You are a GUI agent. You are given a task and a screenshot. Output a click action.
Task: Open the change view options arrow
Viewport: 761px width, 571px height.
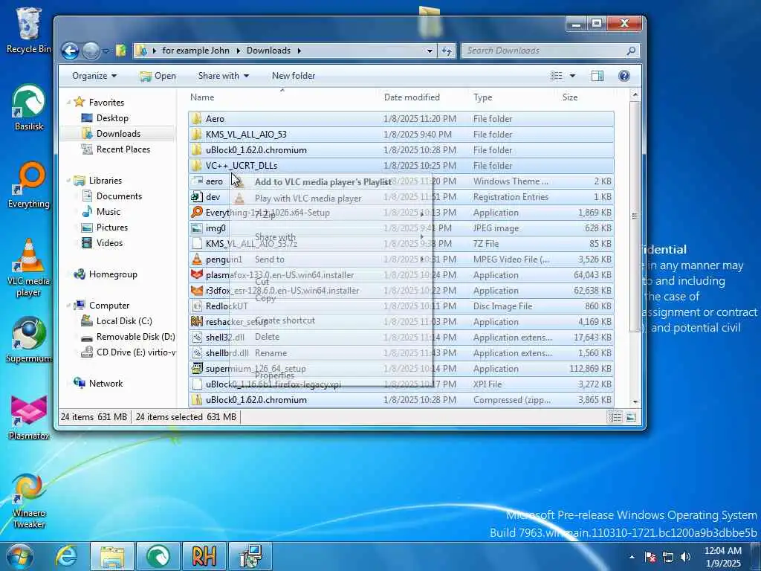point(573,76)
